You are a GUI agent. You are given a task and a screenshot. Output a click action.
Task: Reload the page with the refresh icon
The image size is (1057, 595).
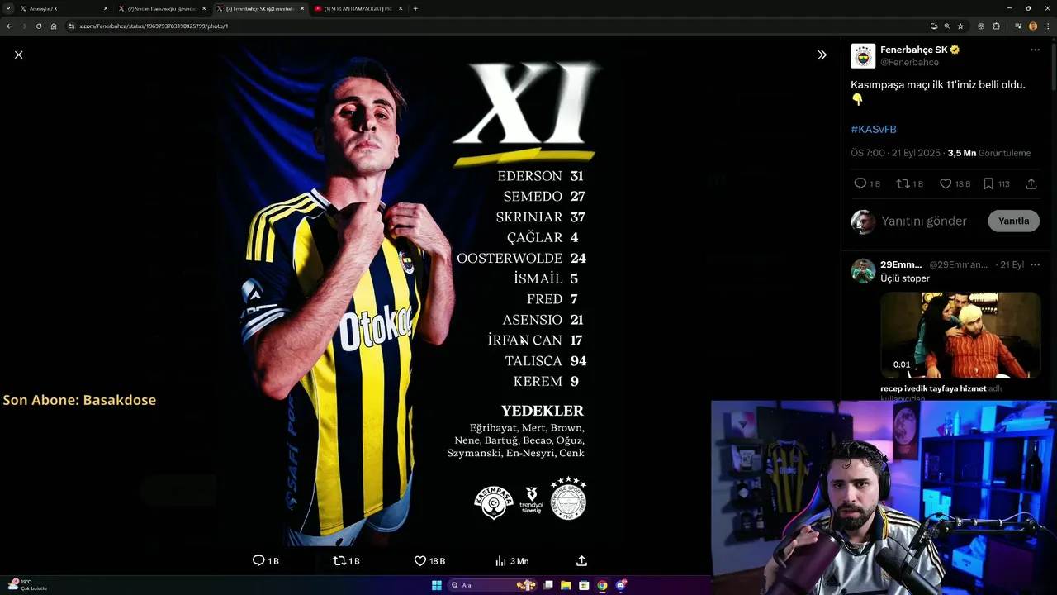38,26
